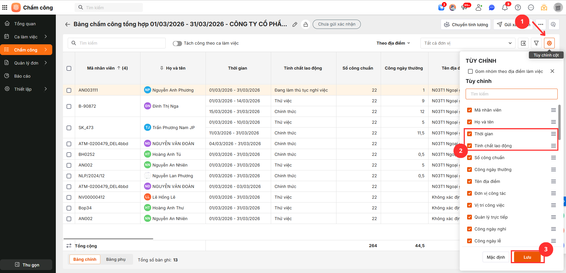Open the app grid launcher icon
Screen dimensions: 566x273
(x=5, y=7)
